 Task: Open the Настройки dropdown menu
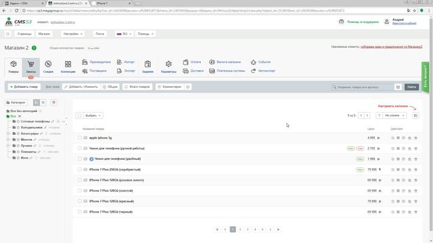point(73,34)
